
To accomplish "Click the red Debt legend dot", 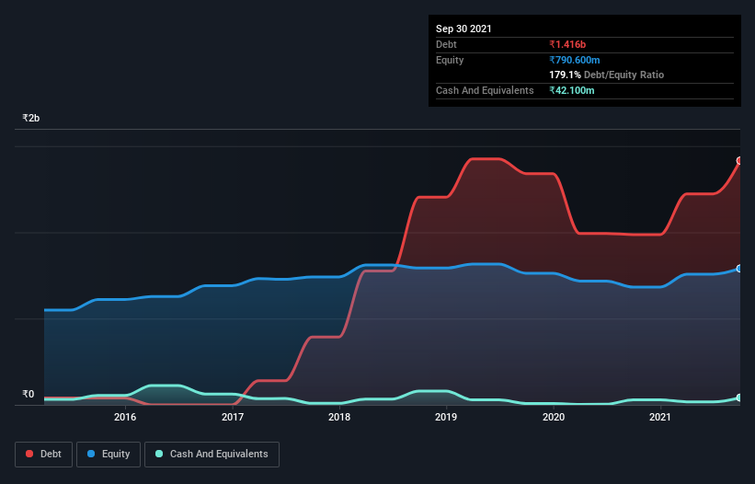I will (29, 454).
